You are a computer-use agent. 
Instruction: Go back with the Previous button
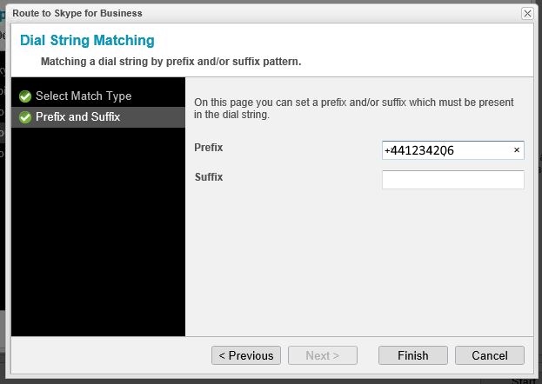tap(246, 355)
